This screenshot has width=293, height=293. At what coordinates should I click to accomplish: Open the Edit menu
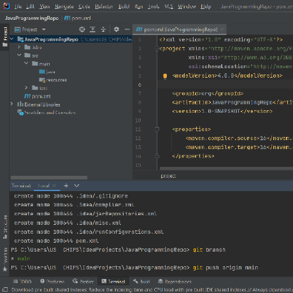pyautogui.click(x=31, y=6)
